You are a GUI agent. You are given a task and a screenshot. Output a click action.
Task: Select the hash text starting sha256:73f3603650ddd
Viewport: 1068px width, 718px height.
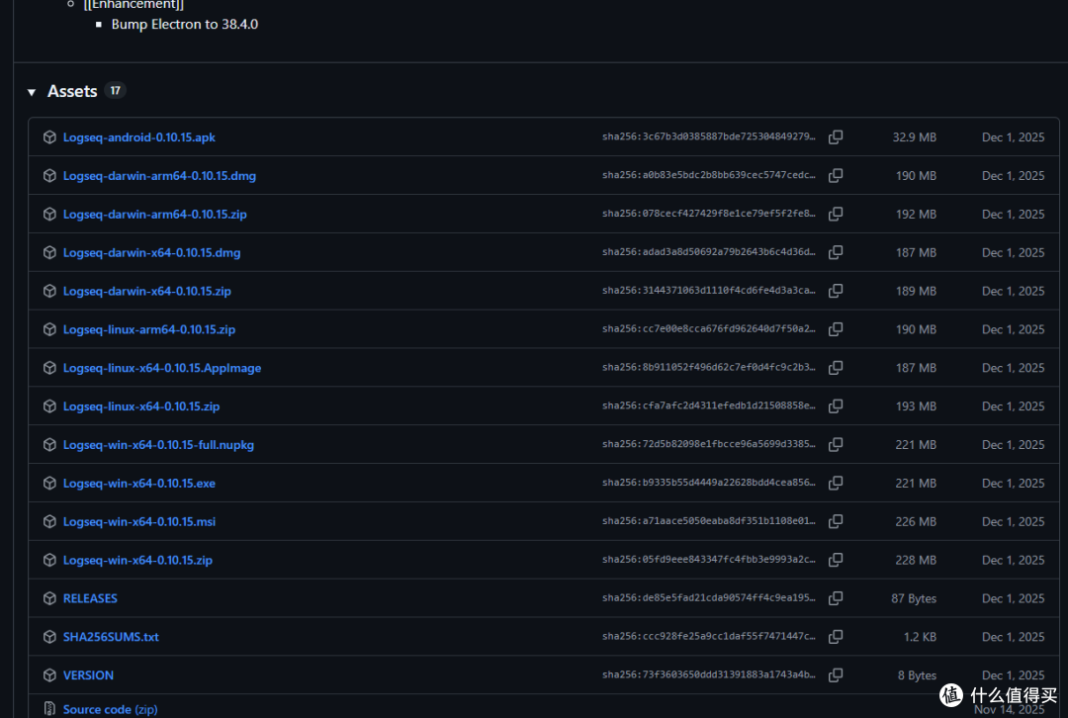coord(708,674)
